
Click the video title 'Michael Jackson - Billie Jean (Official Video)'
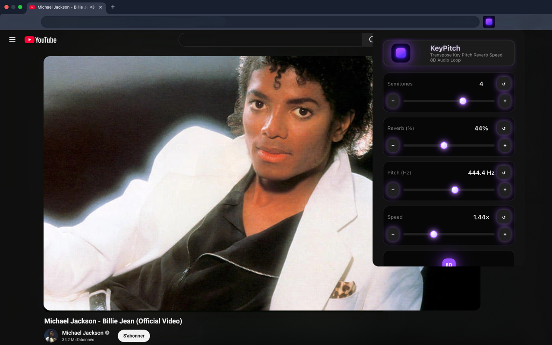[113, 321]
